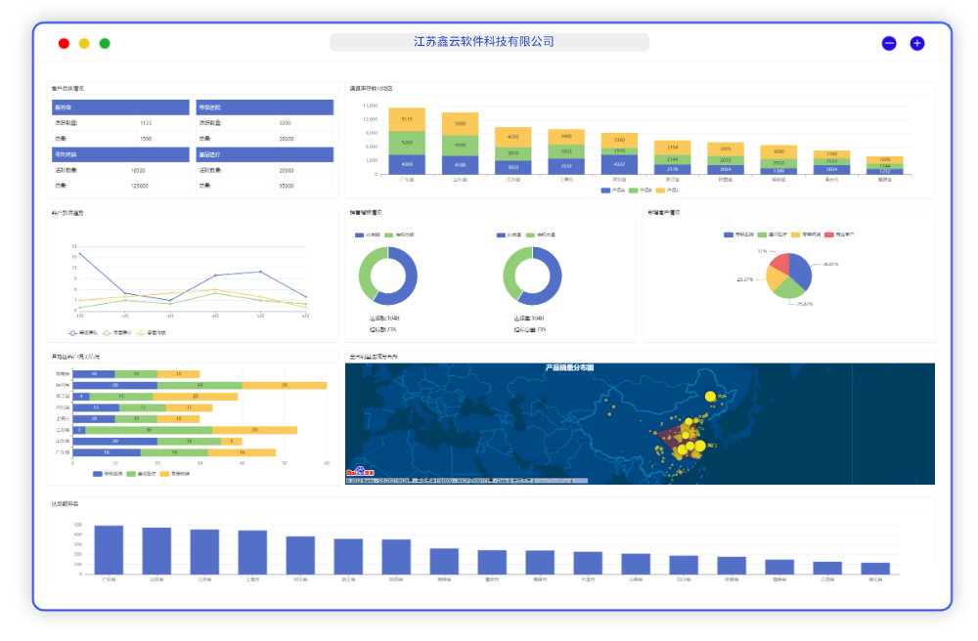Click the Baidu logo on the map
This screenshot has height=641, width=978.
point(357,474)
